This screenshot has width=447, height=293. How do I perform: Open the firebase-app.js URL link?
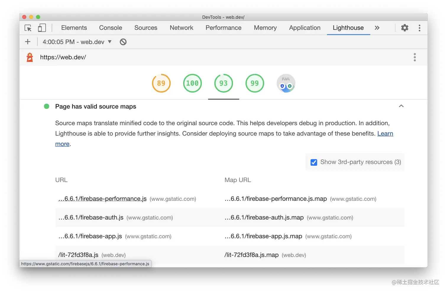point(90,236)
